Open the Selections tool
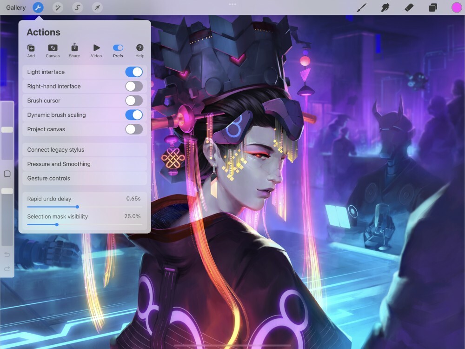The image size is (465, 349). 77,7
